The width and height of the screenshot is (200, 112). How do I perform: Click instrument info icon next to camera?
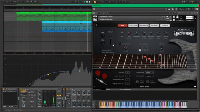point(170,16)
